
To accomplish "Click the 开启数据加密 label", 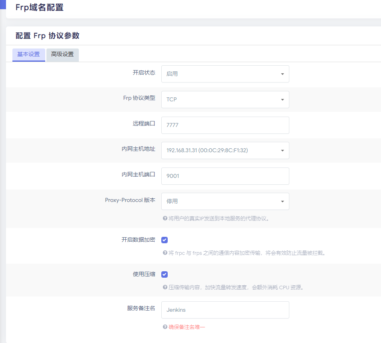I will pyautogui.click(x=138, y=240).
